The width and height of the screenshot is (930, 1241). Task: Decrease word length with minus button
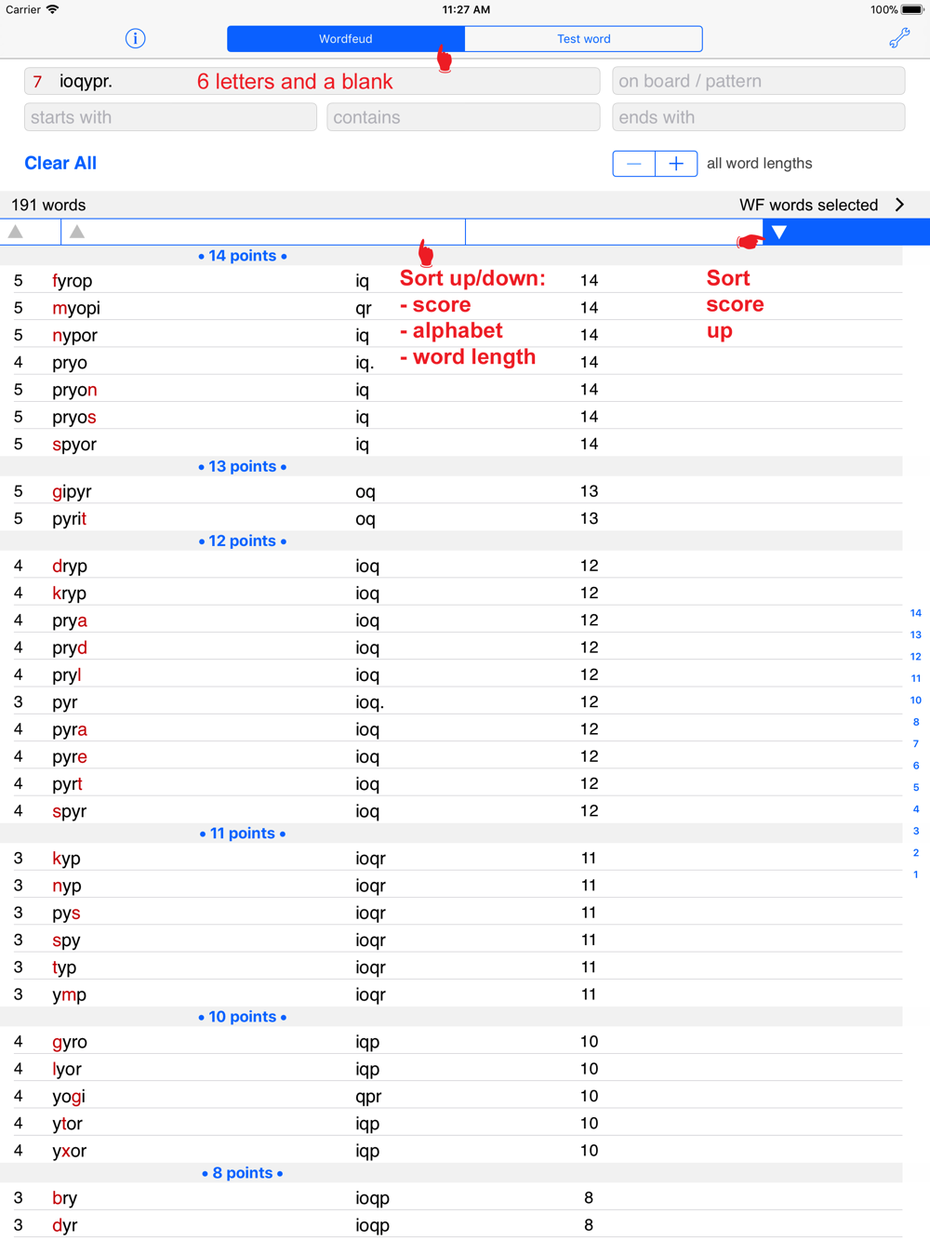[634, 164]
